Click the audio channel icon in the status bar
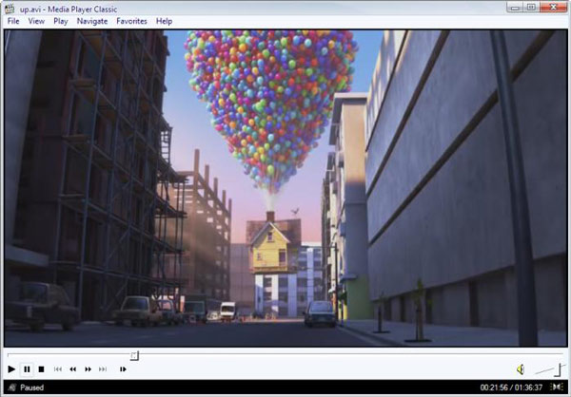Image resolution: width=571 pixels, height=397 pixels. (x=557, y=388)
